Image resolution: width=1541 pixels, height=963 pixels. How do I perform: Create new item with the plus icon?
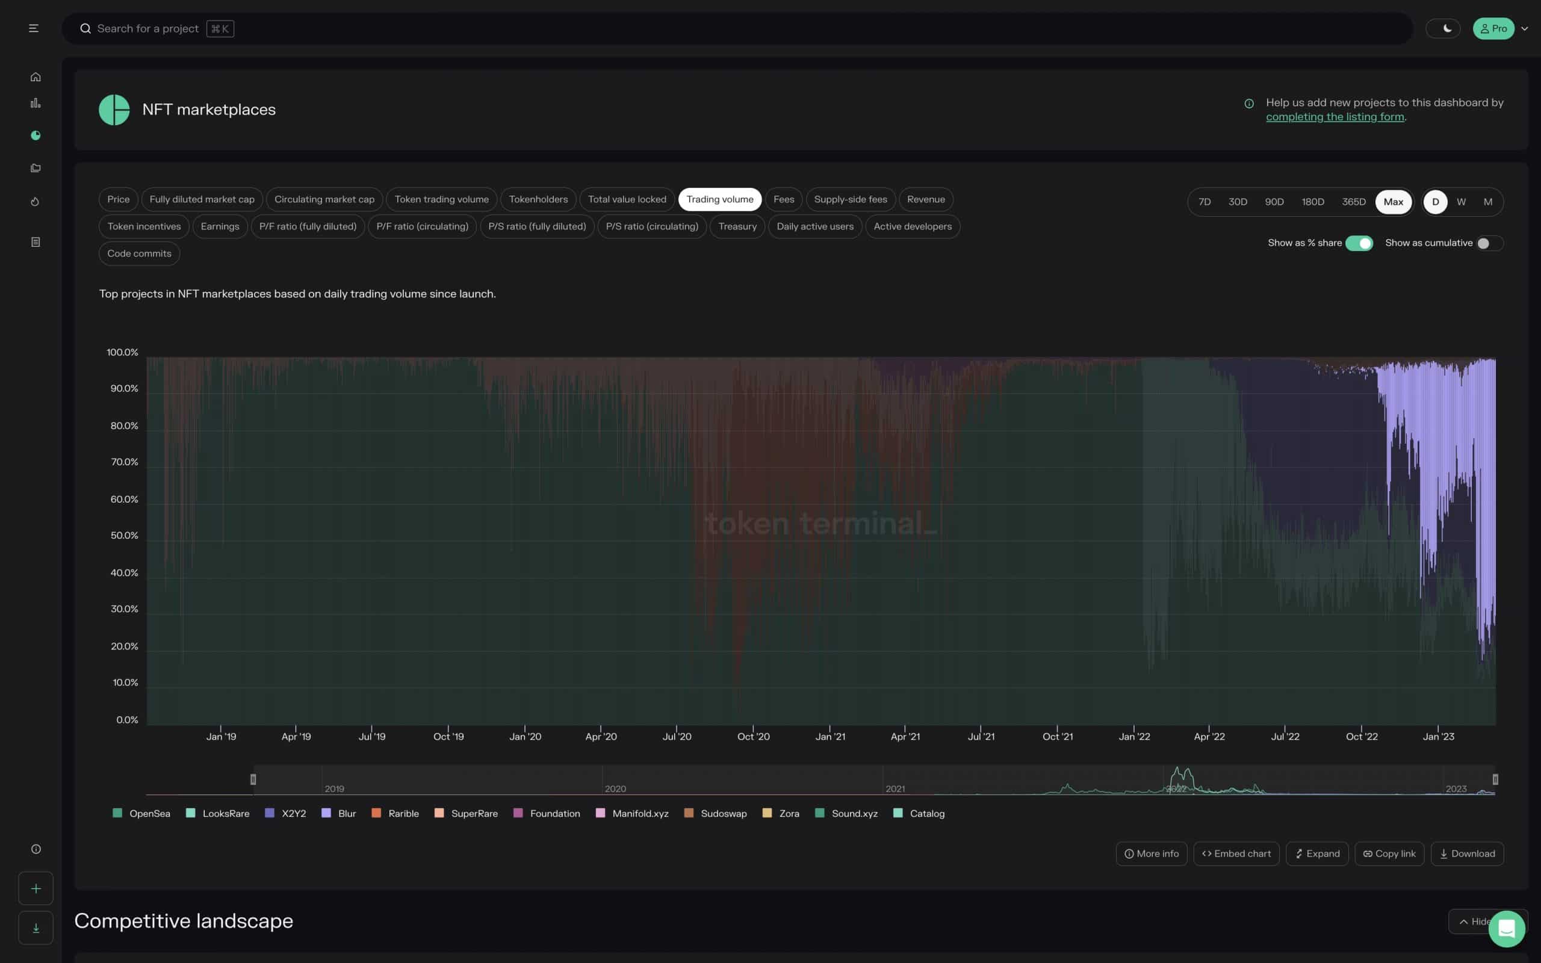(x=36, y=888)
